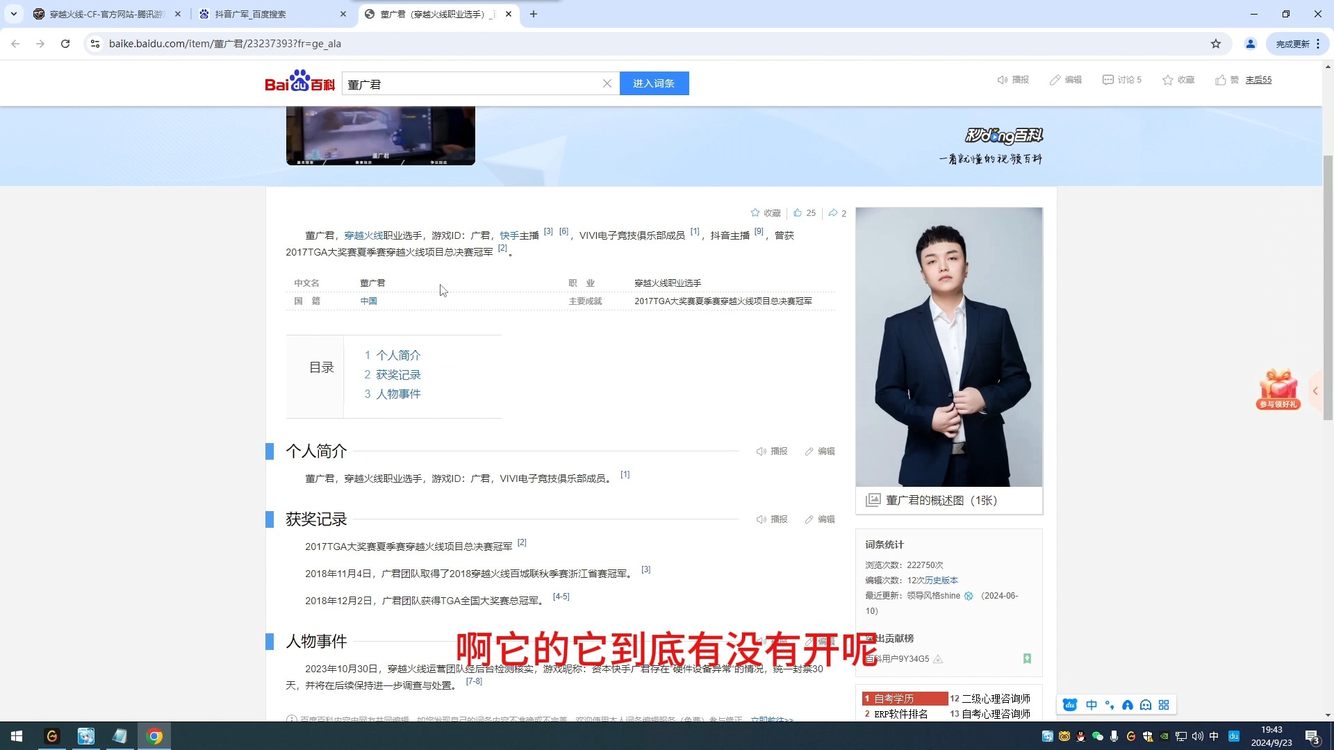The height and width of the screenshot is (750, 1334).
Task: Clear the Baike search box
Action: pyautogui.click(x=607, y=83)
